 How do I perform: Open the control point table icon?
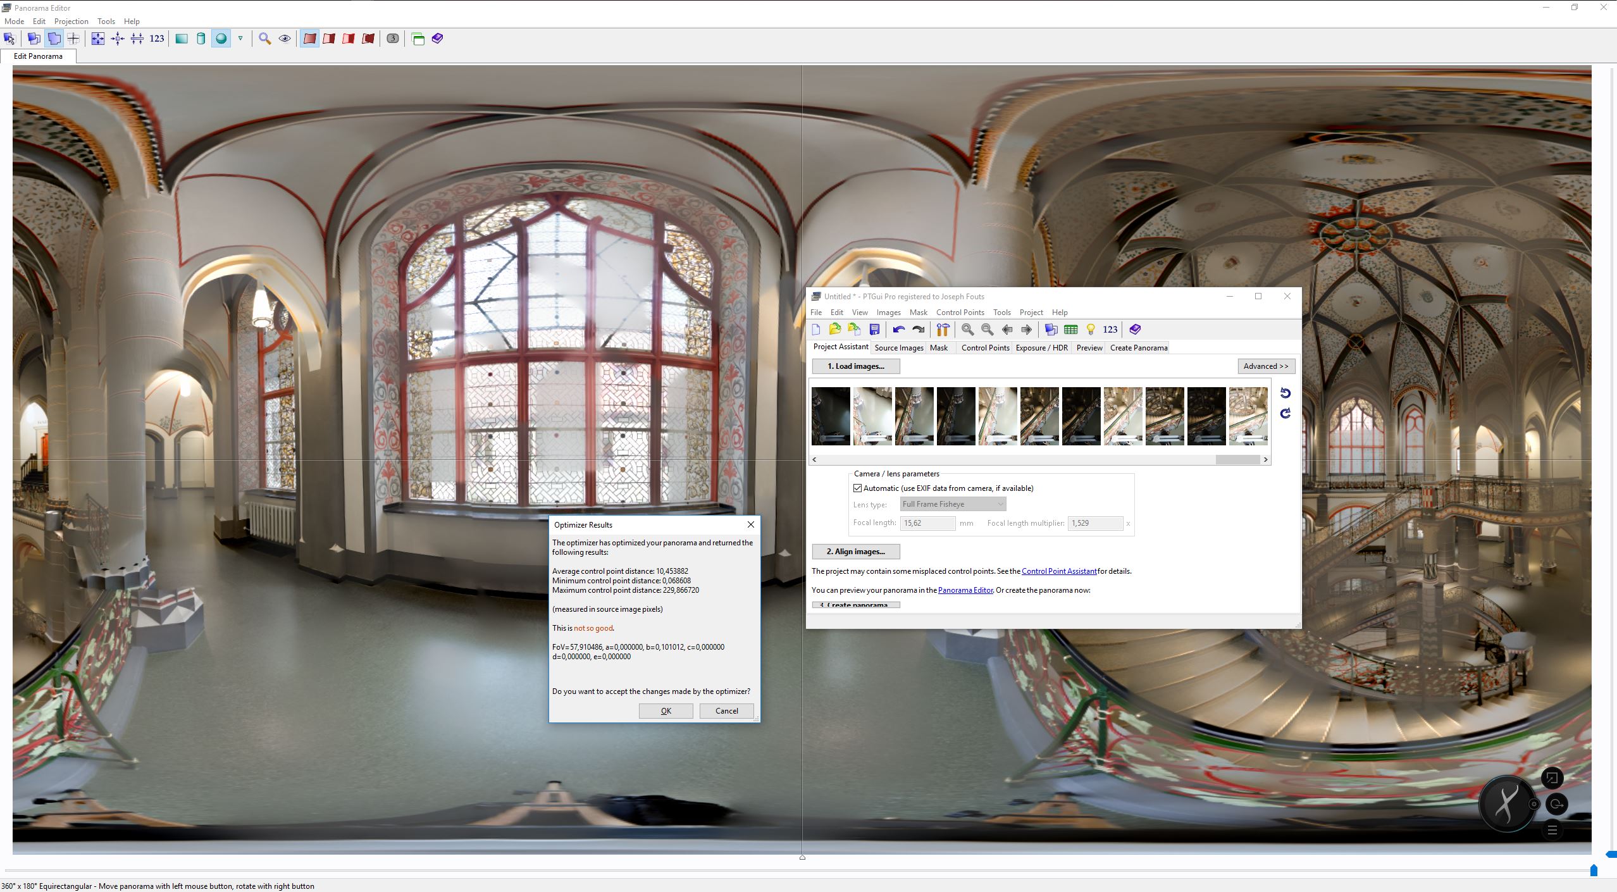1070,329
